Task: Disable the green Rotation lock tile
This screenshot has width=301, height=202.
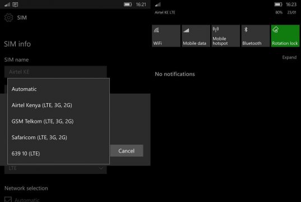Action: [x=285, y=36]
